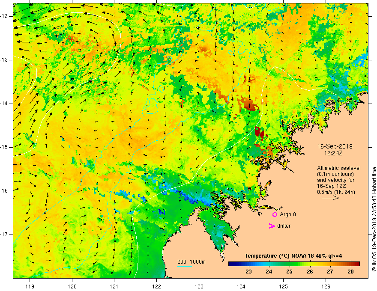The image size is (377, 291).
Task: Click color bar tick label 25
Action: (290, 272)
